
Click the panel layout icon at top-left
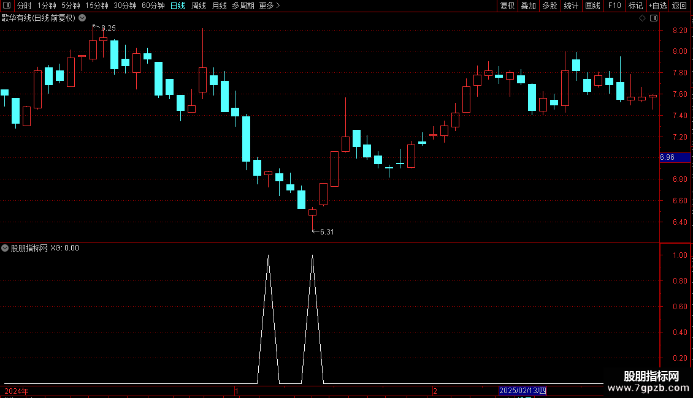point(7,6)
